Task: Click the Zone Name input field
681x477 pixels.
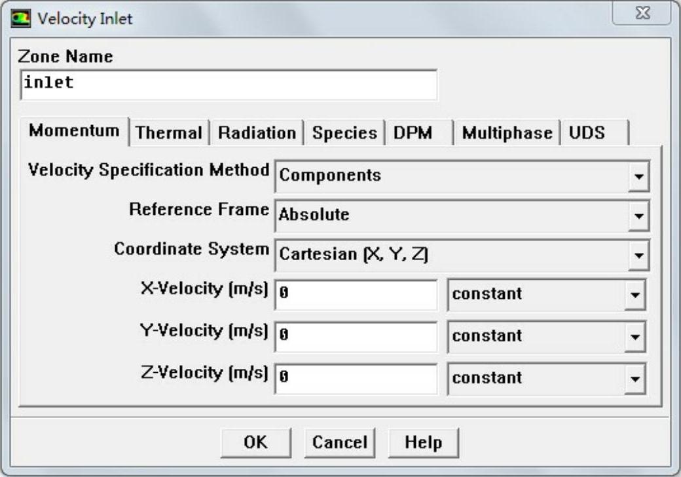Action: (x=229, y=85)
